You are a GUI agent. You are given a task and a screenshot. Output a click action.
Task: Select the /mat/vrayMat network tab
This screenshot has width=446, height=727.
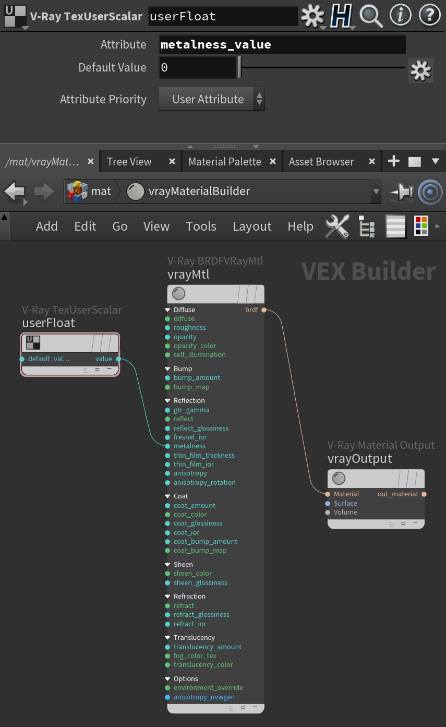click(x=42, y=162)
